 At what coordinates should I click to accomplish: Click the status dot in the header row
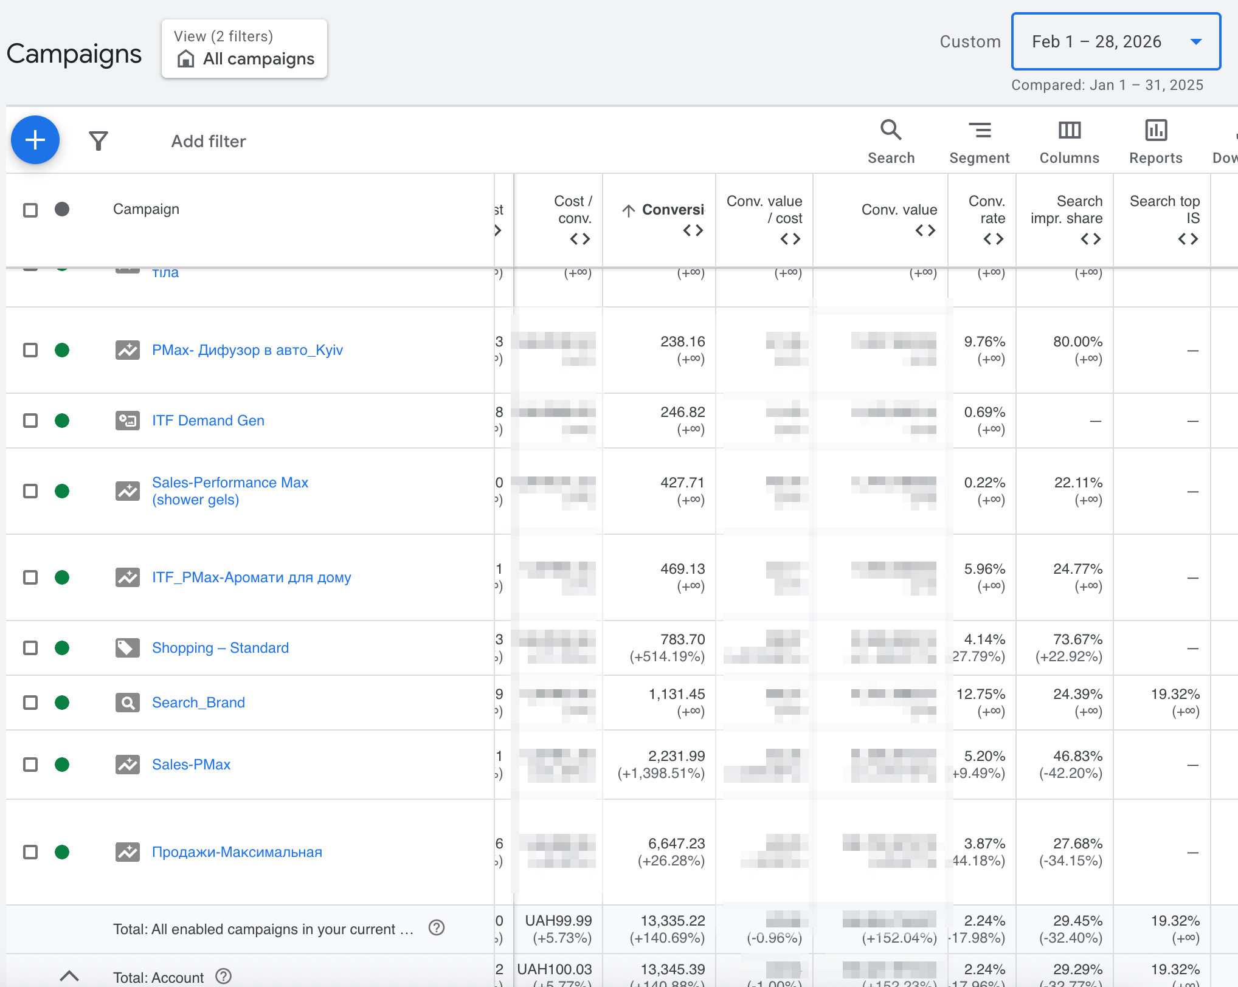pos(62,210)
